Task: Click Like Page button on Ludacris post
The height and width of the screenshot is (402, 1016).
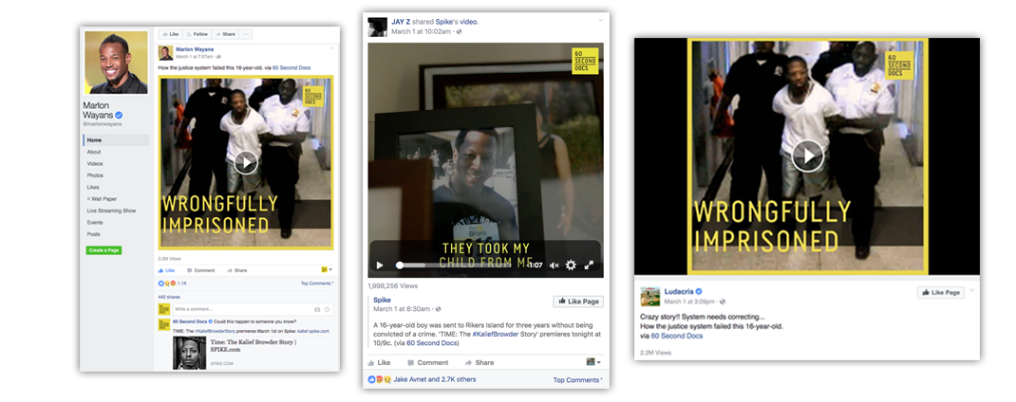Action: coord(941,293)
